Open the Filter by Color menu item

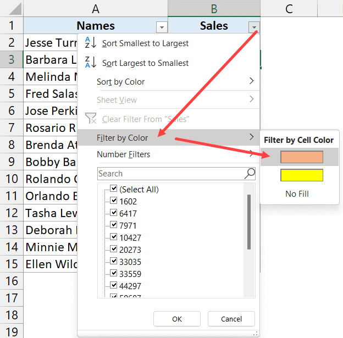[x=122, y=137]
